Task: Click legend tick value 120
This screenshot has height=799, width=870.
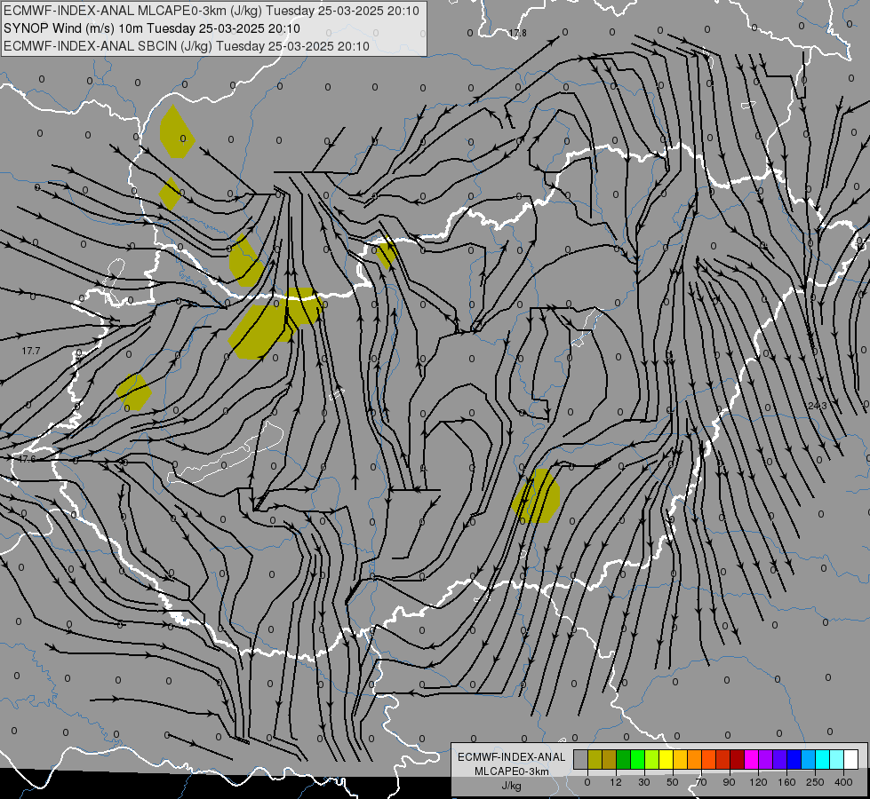Action: pyautogui.click(x=758, y=782)
